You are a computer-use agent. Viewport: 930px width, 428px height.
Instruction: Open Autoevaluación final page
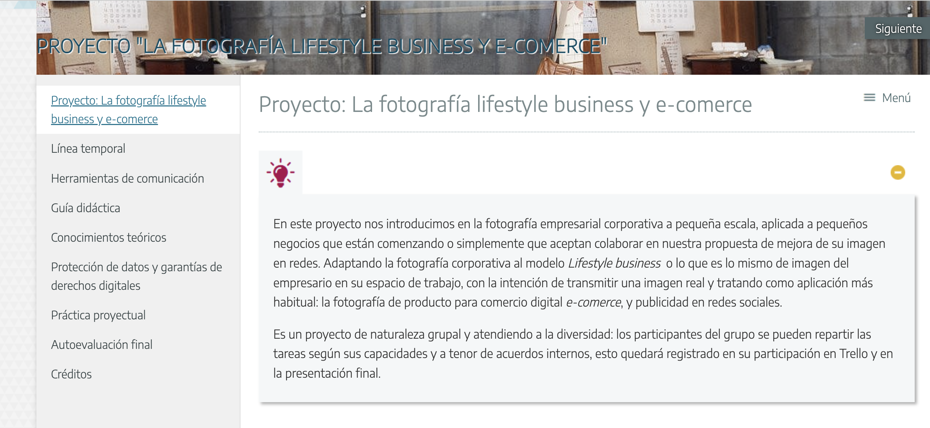pos(102,345)
